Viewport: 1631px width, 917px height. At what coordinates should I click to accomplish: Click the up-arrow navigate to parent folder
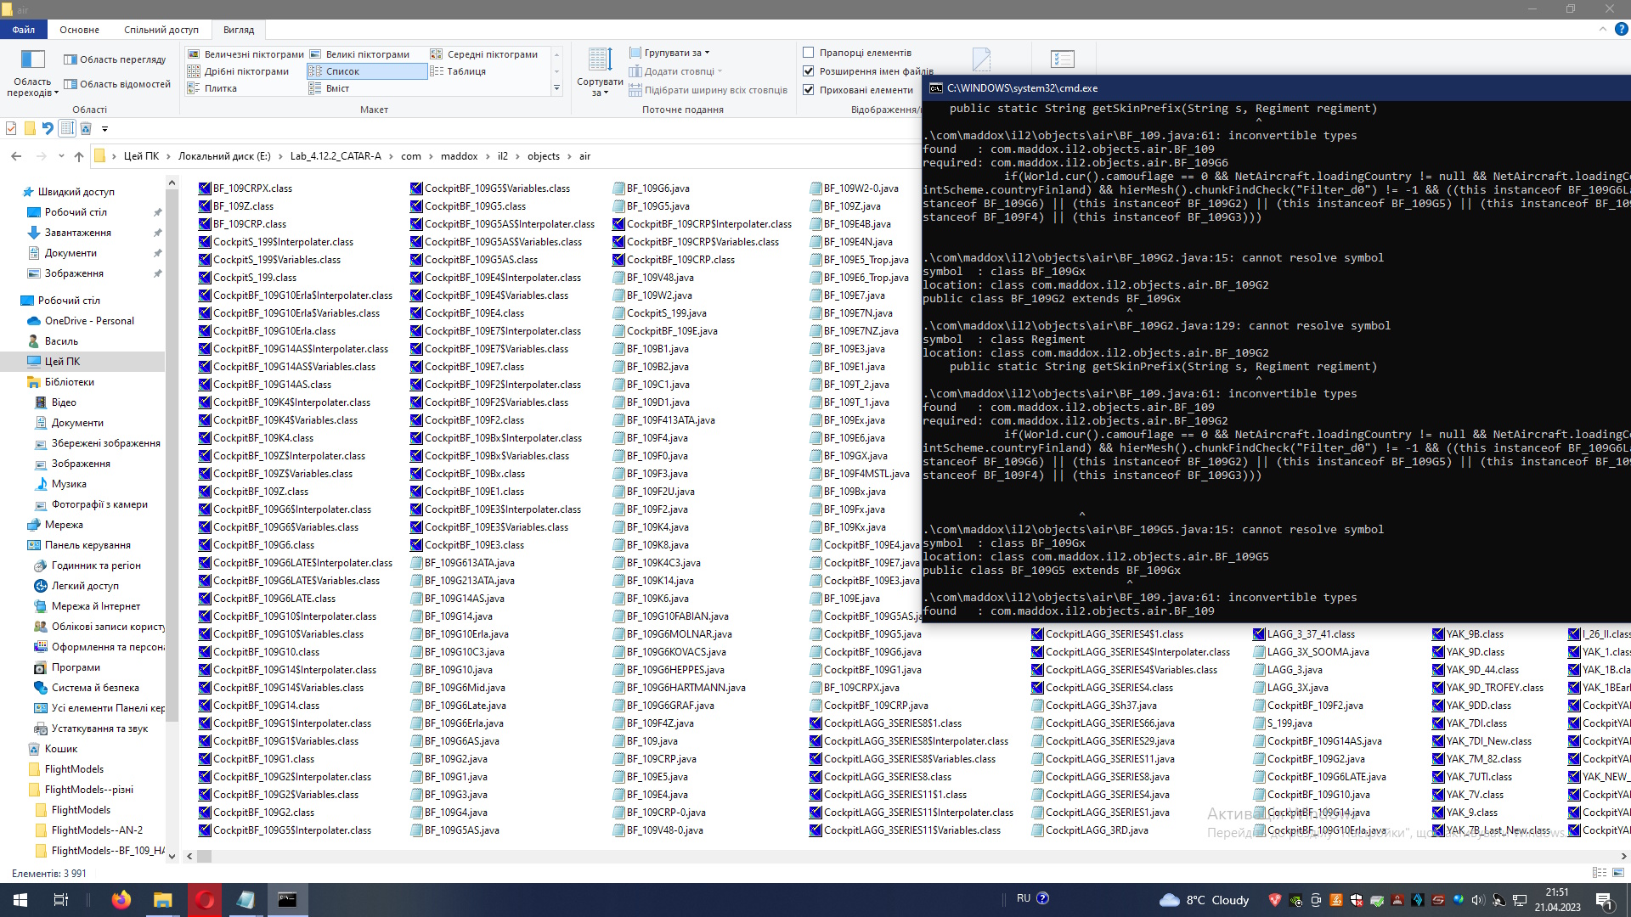tap(79, 156)
